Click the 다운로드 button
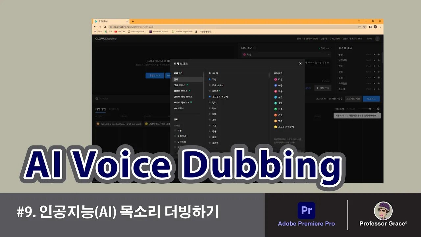The height and width of the screenshot is (237, 421). tap(371, 98)
